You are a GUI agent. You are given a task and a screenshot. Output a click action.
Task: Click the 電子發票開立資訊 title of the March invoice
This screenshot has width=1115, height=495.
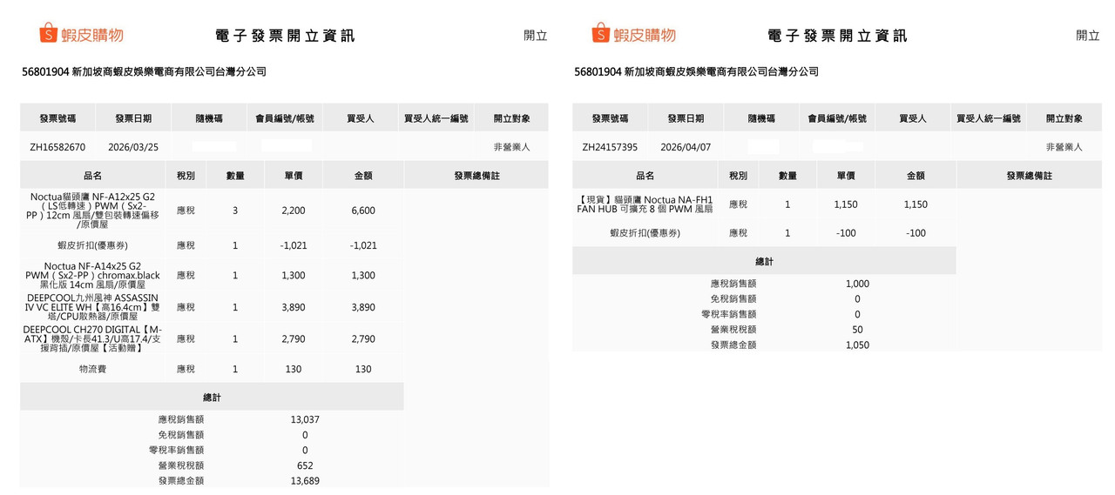coord(285,36)
